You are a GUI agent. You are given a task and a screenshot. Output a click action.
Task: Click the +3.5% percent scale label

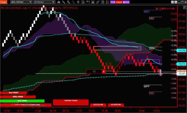(174, 31)
